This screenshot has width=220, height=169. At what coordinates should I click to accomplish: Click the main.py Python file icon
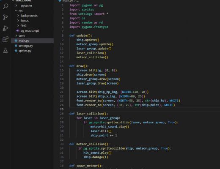pos(16,41)
